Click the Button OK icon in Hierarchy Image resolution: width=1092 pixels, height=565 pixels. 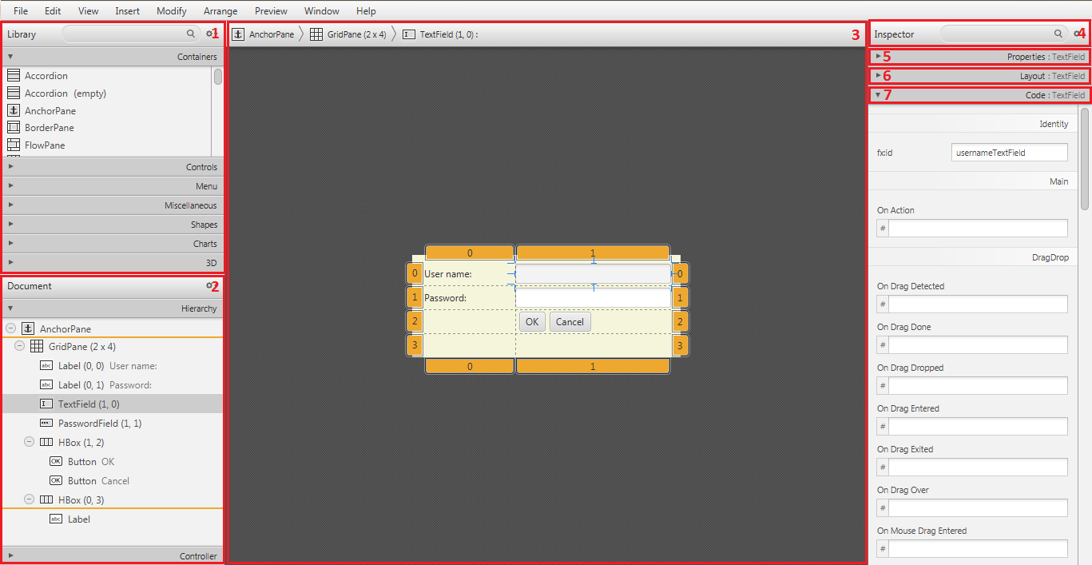pyautogui.click(x=56, y=461)
